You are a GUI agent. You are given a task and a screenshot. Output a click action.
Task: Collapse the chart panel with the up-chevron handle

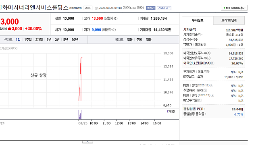(x=87, y=142)
